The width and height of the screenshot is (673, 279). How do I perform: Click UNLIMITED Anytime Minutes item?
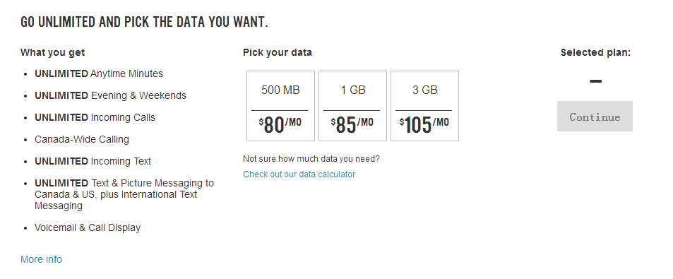point(99,74)
